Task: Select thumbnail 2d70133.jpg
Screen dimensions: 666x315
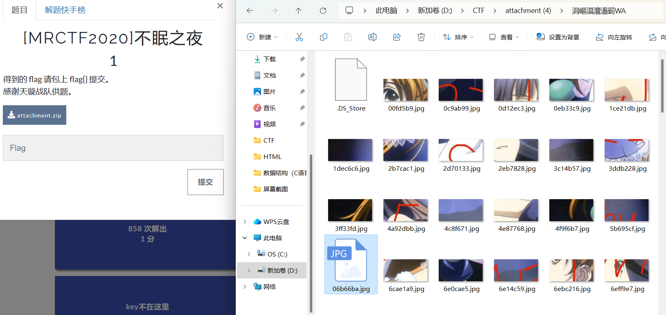Action: pos(461,150)
